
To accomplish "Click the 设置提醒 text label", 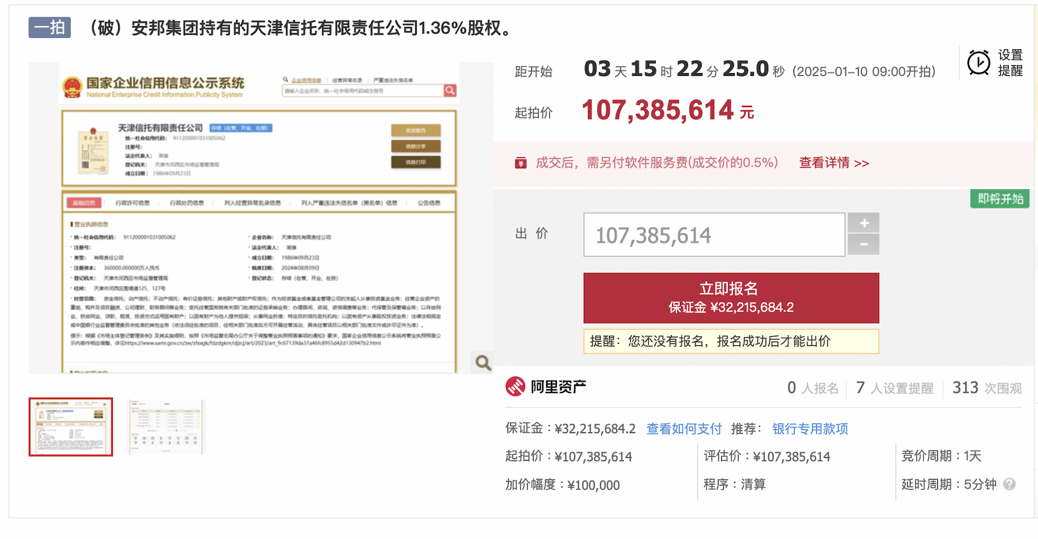I will point(1010,63).
